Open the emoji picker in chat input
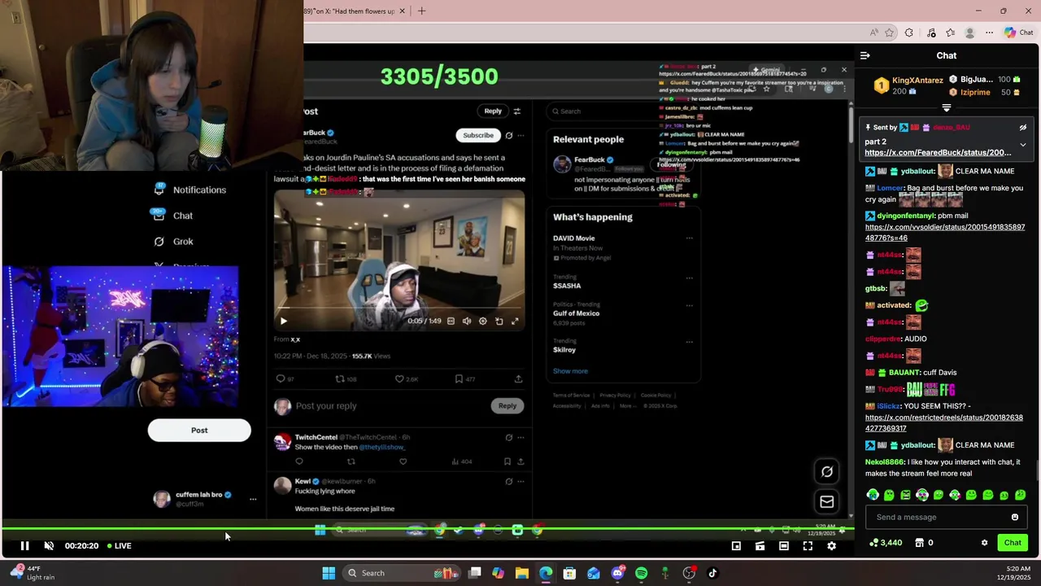Screen dimensions: 1041x586 (1014, 517)
